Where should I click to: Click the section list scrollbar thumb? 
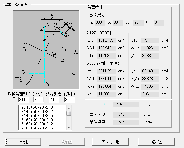coord(69,113)
